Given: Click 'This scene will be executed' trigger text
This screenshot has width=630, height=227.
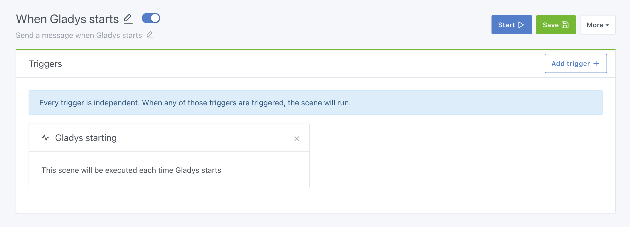Looking at the screenshot, I should click(131, 170).
